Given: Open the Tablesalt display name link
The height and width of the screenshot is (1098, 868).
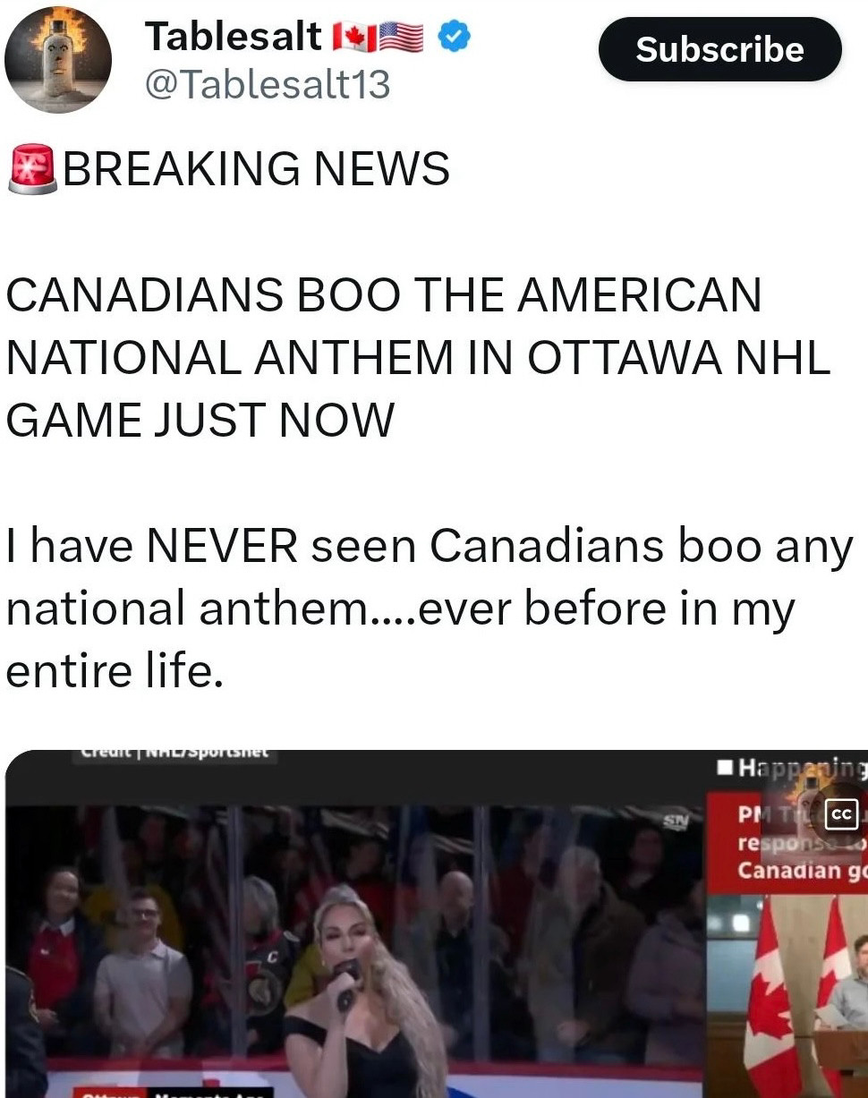Looking at the screenshot, I should click(233, 37).
